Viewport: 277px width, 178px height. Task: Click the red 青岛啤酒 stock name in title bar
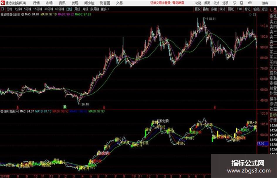[x=178, y=3]
